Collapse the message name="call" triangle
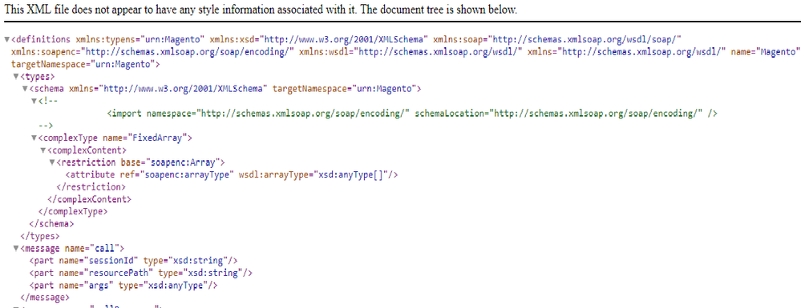 pos(15,248)
